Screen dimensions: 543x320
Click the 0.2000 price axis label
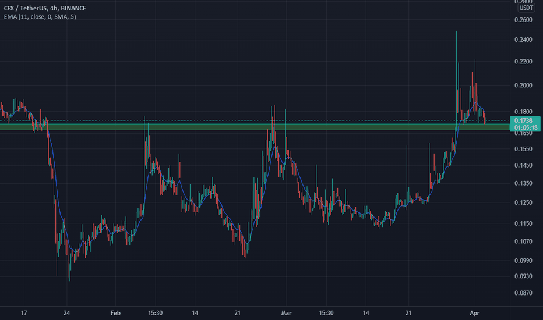523,86
